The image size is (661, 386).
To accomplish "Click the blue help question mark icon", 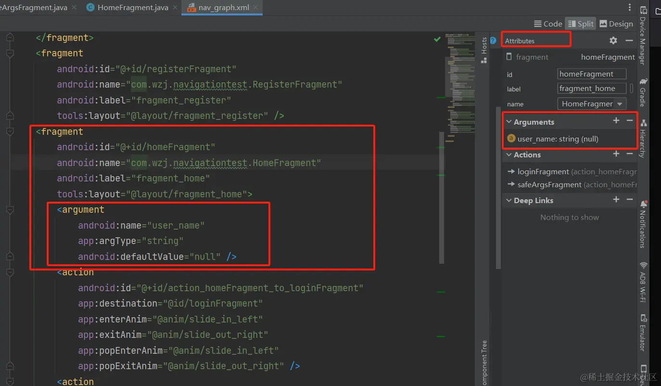I will [x=493, y=40].
